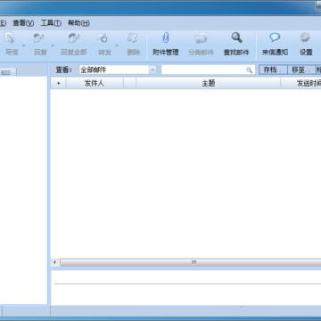Expand the 回复 dropdown arrow
The width and height of the screenshot is (321, 321).
point(53,45)
